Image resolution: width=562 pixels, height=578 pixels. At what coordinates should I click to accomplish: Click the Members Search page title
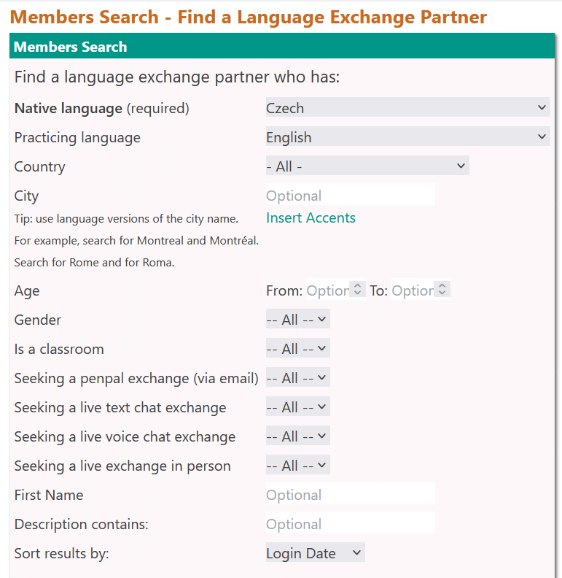pyautogui.click(x=248, y=16)
